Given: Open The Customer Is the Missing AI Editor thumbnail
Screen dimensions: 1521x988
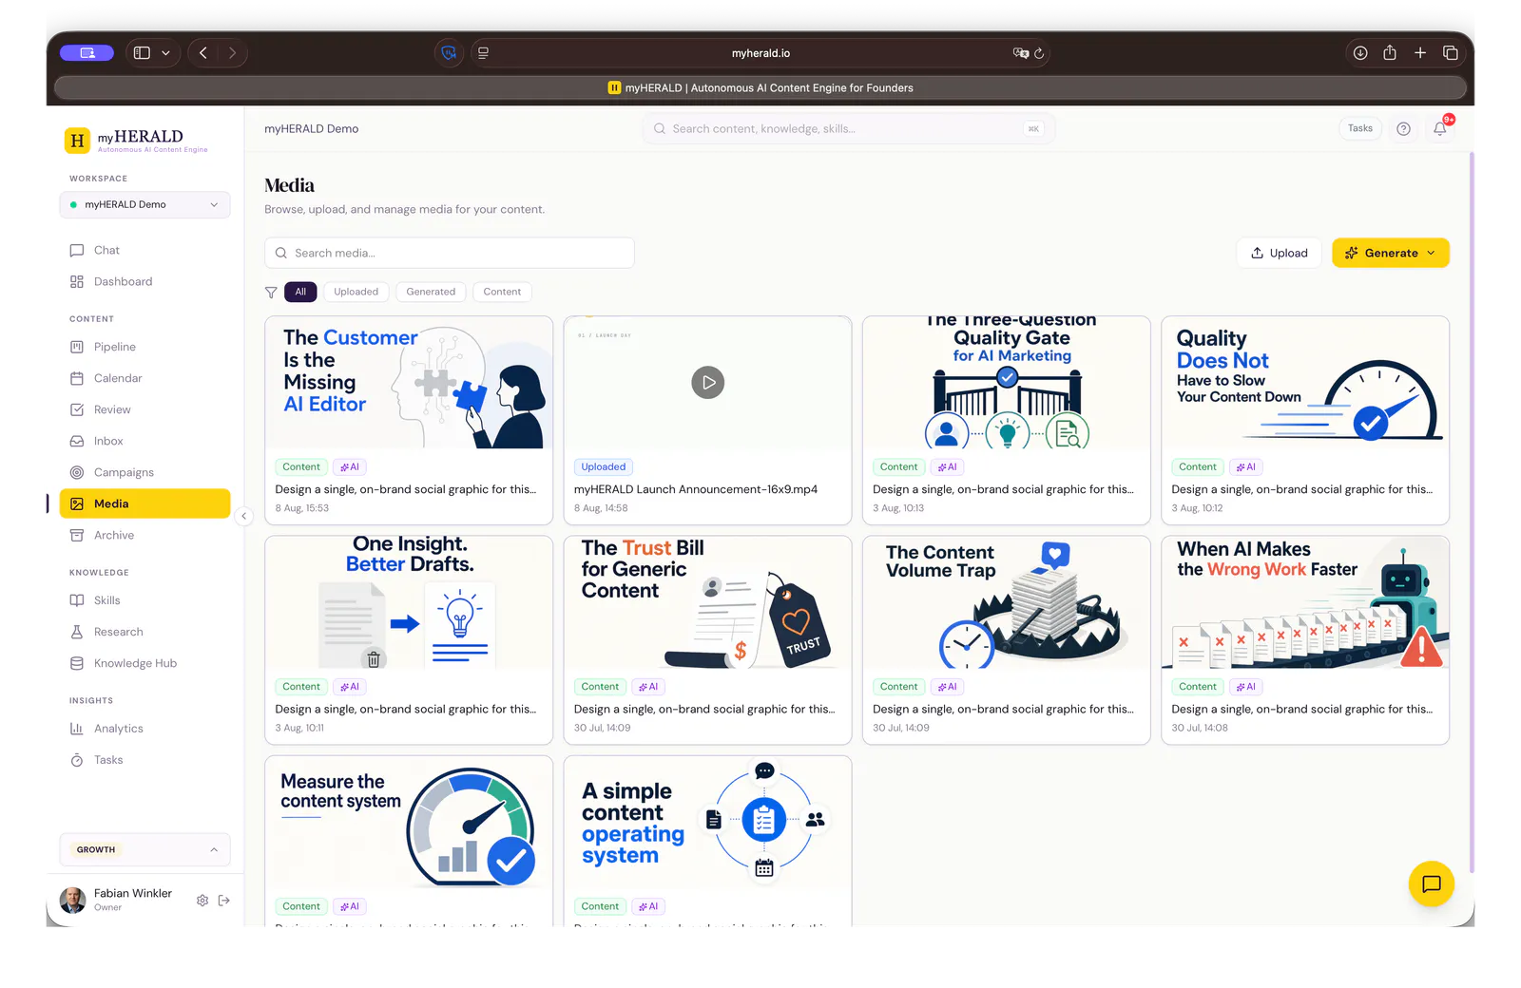Looking at the screenshot, I should click(x=409, y=382).
